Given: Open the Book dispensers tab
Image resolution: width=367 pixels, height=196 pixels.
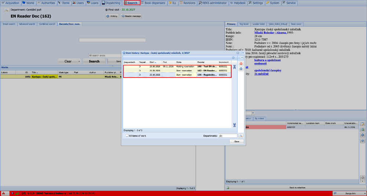Looking at the screenshot, I should tap(153, 3).
